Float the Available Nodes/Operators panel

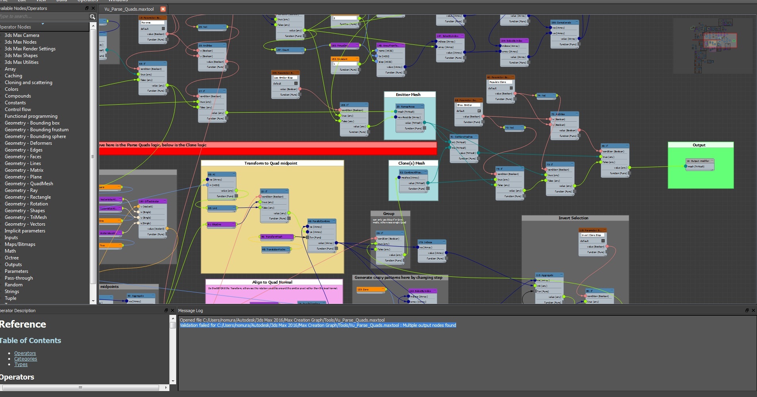[x=87, y=8]
